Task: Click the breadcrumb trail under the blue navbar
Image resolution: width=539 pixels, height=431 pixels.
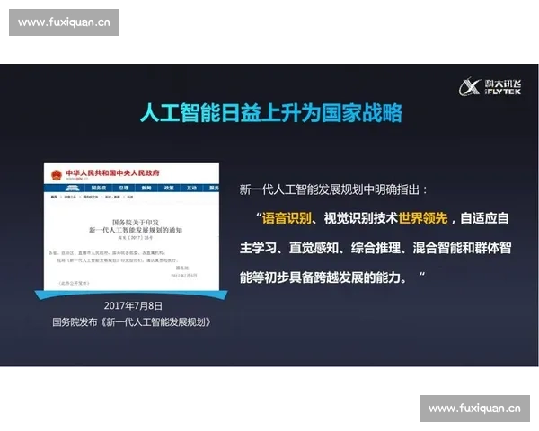Action: point(92,197)
